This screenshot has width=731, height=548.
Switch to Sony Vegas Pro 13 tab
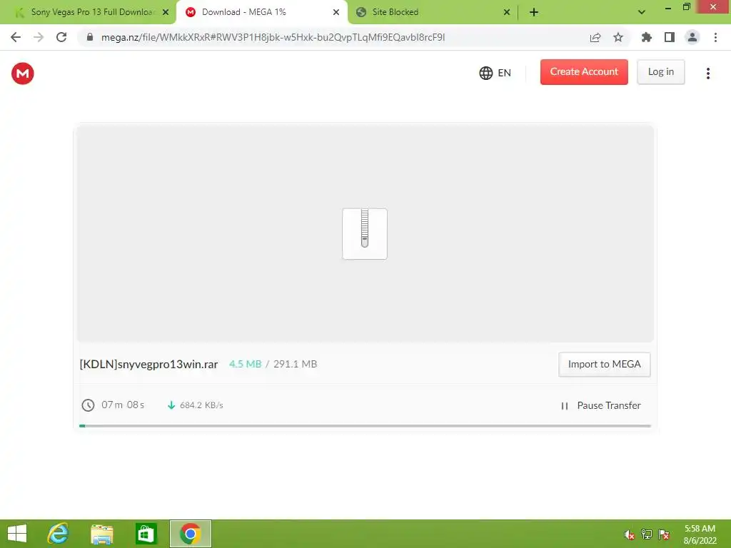coord(89,12)
